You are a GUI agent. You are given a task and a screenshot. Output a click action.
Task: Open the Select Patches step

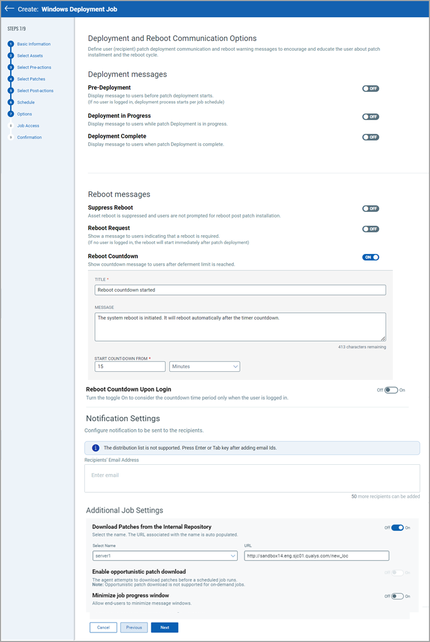(31, 79)
